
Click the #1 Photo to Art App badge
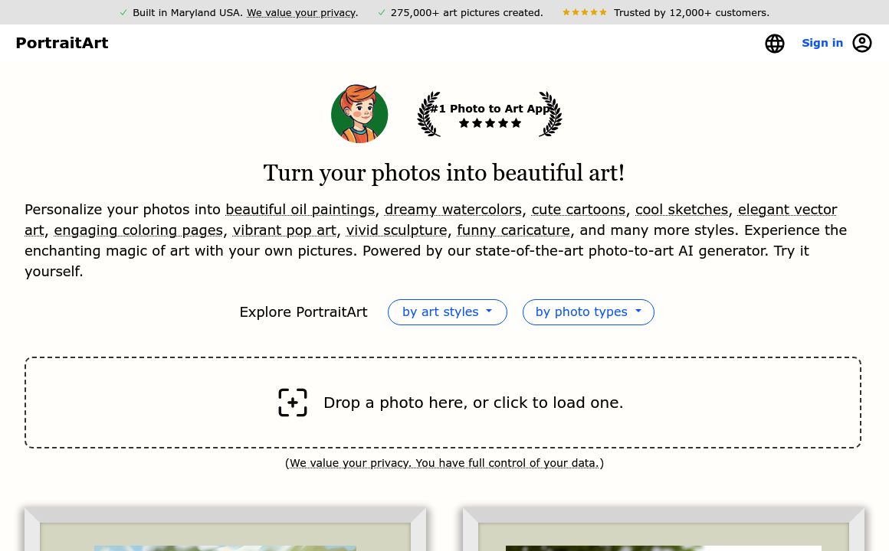[490, 114]
